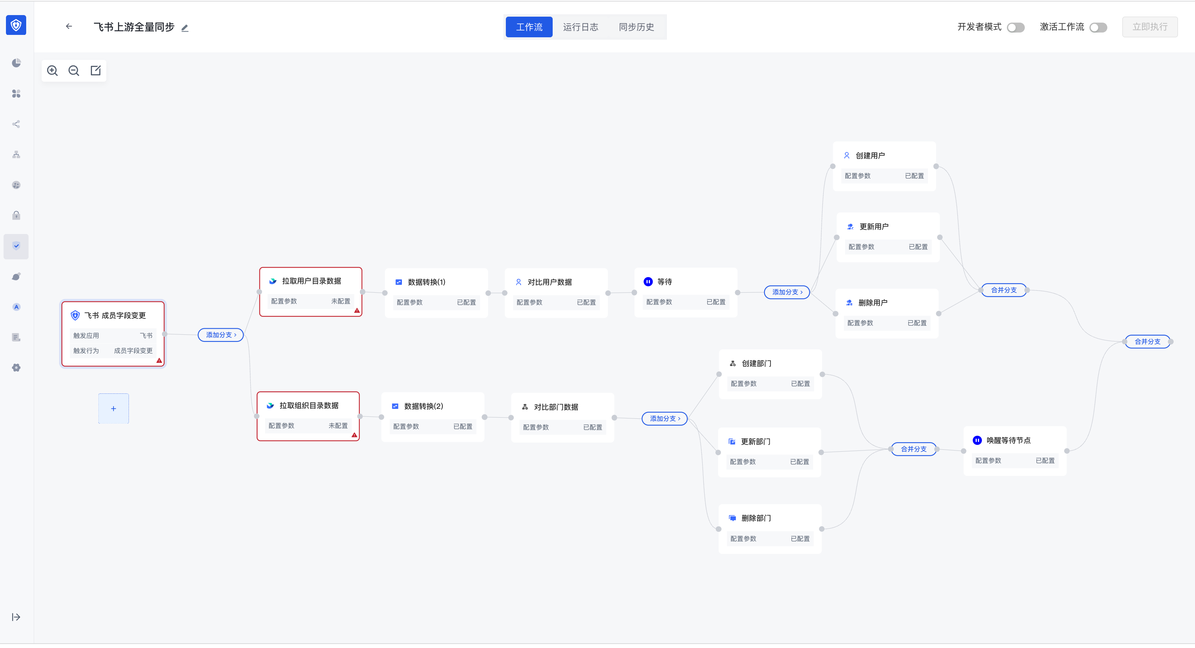
Task: Enable the 激活工作流 switch
Action: (1098, 27)
